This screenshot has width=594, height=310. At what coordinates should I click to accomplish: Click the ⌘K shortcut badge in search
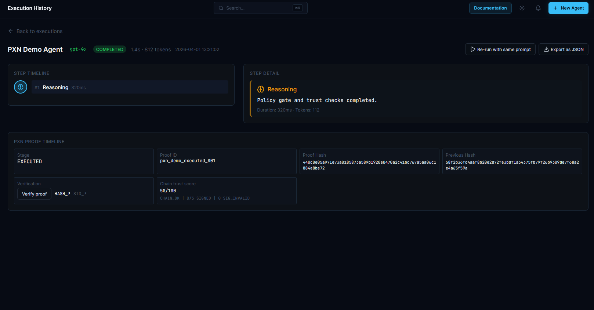pos(298,8)
